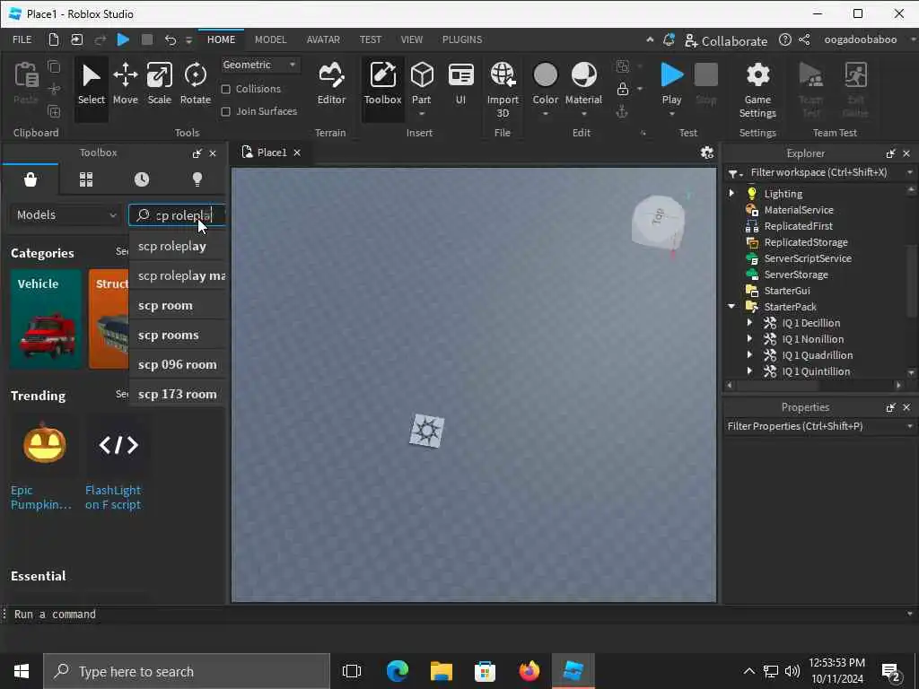Select the 'scp rooms' suggestion
Image resolution: width=919 pixels, height=689 pixels.
(x=177, y=336)
